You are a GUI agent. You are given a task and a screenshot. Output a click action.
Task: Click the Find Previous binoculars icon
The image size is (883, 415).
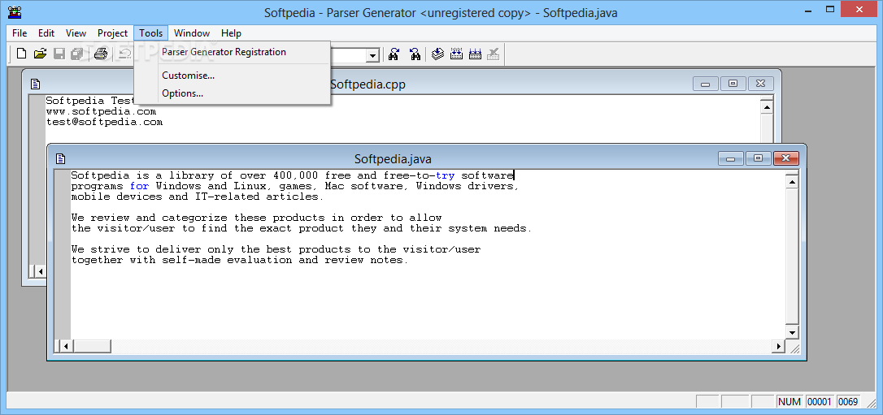point(415,54)
